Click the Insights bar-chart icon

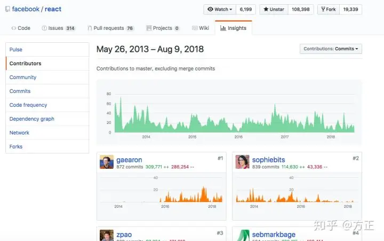[223, 28]
